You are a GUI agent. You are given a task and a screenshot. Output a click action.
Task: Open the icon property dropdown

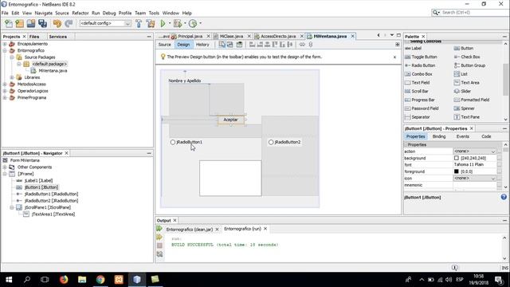(x=493, y=179)
